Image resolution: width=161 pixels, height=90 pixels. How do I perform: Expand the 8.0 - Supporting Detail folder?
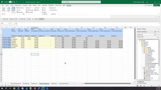tap(143, 67)
